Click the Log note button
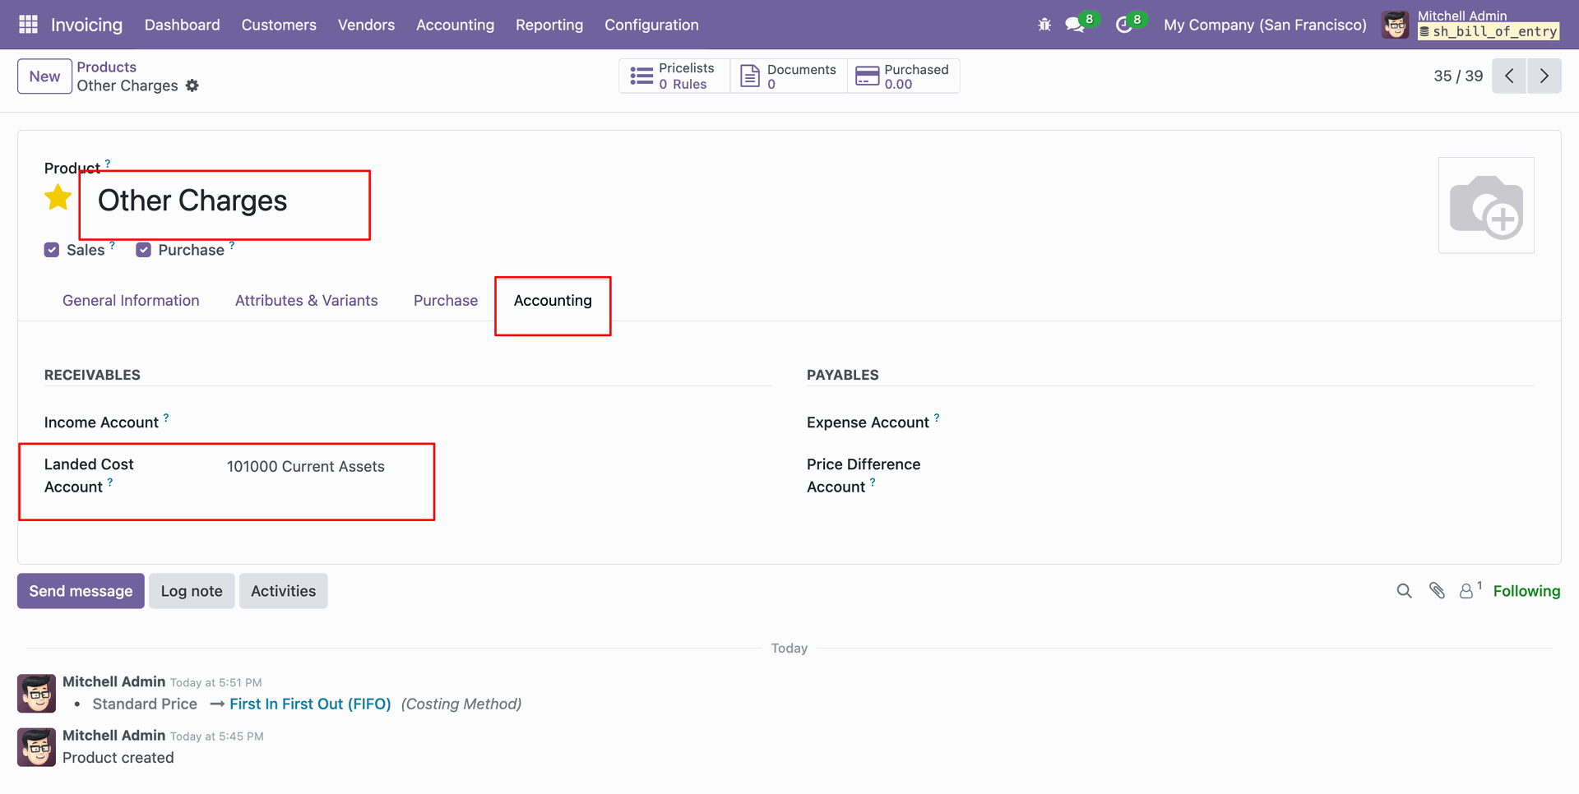 tap(192, 591)
